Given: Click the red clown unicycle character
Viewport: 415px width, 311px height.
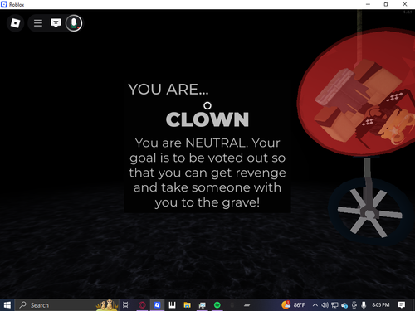Looking at the screenshot, I should point(357,94).
